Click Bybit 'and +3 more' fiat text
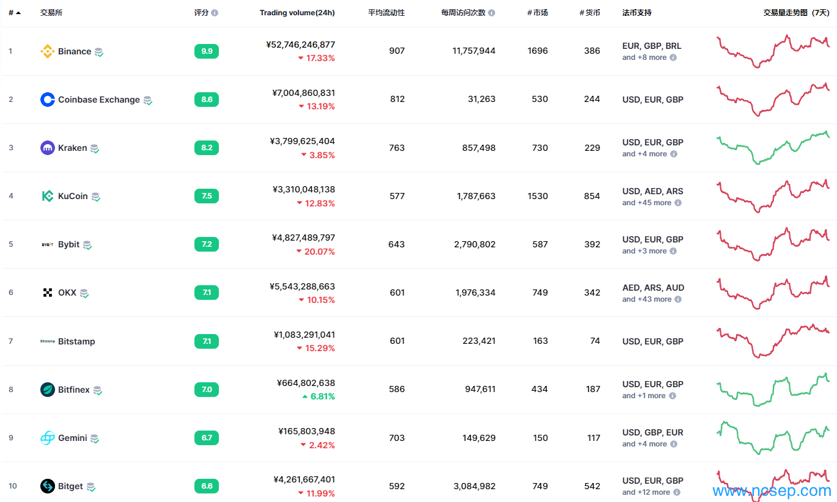Viewport: 837px width, 502px height. 644,251
